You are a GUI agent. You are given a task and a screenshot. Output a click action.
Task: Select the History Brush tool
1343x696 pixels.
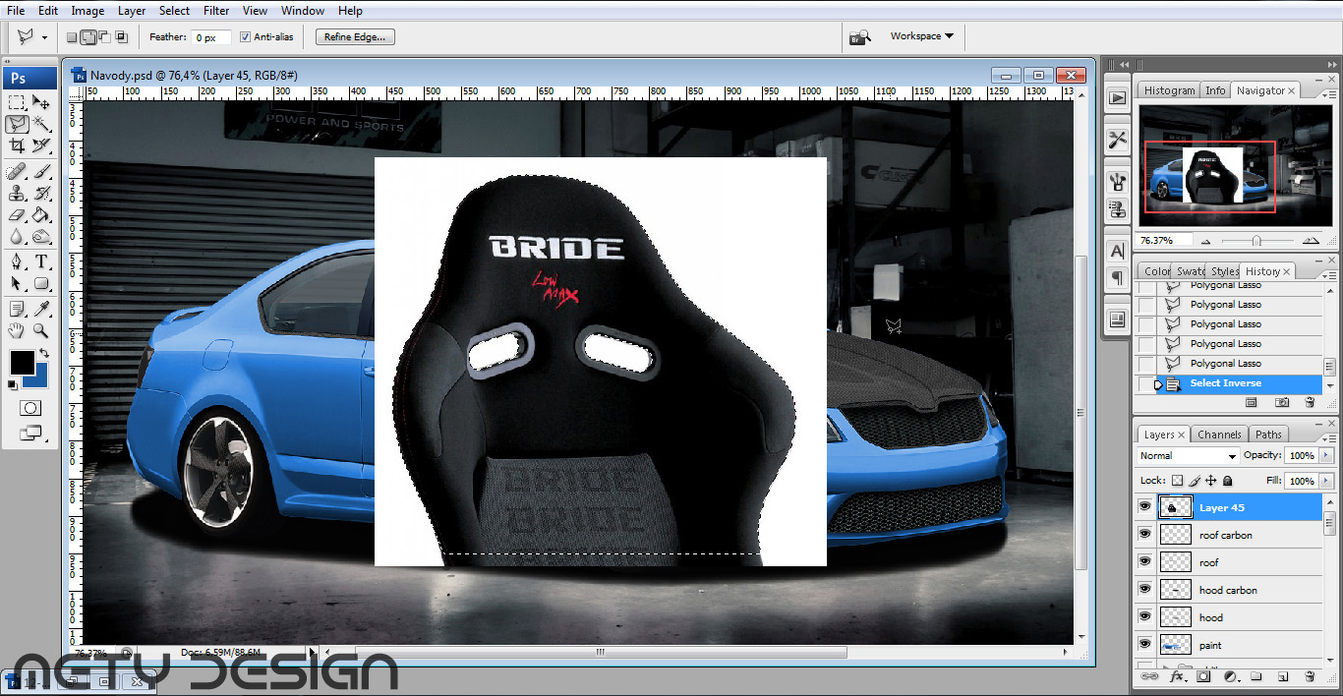tap(41, 193)
